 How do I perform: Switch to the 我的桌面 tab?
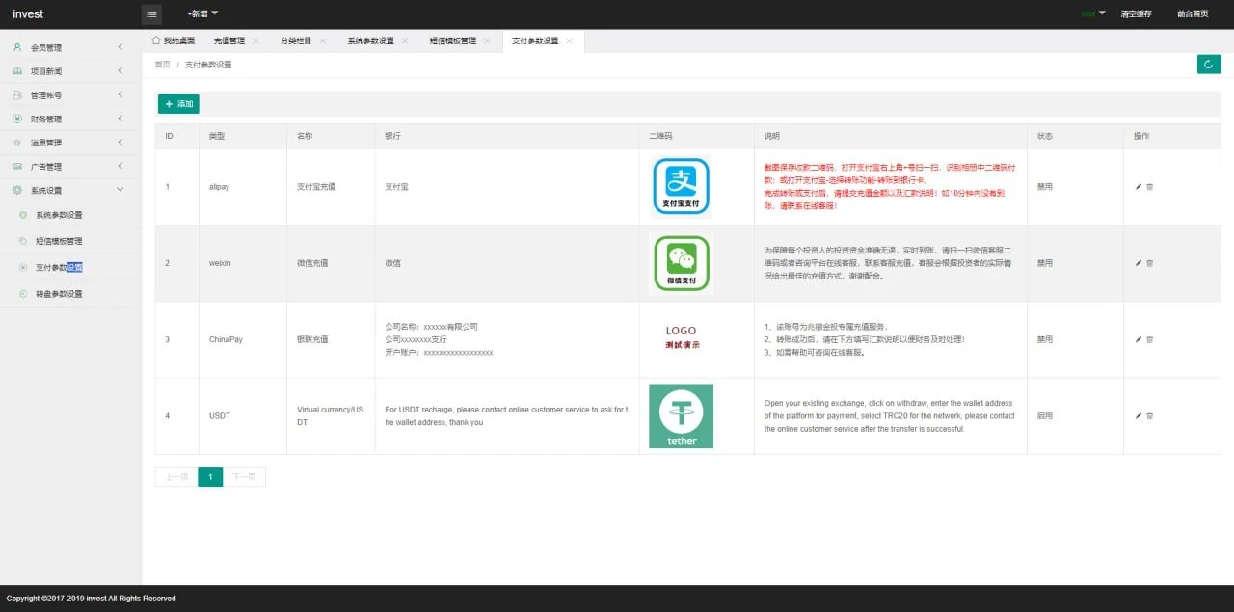(x=174, y=41)
